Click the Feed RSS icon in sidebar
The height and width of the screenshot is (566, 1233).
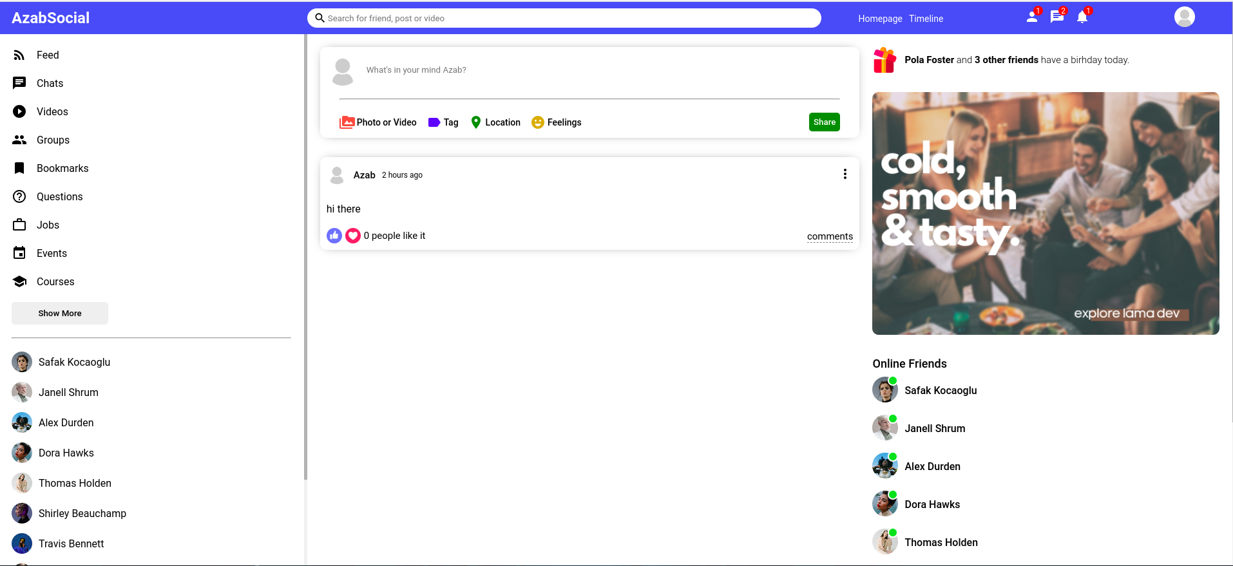pyautogui.click(x=19, y=55)
